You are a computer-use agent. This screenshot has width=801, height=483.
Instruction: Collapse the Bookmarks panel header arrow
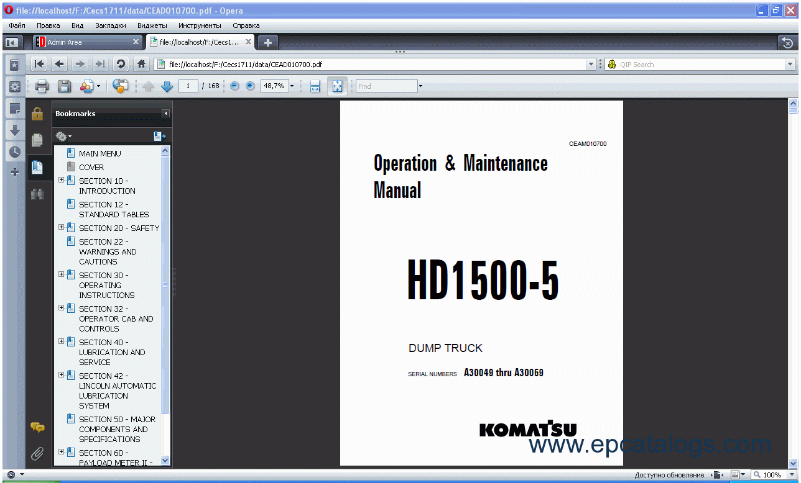165,114
